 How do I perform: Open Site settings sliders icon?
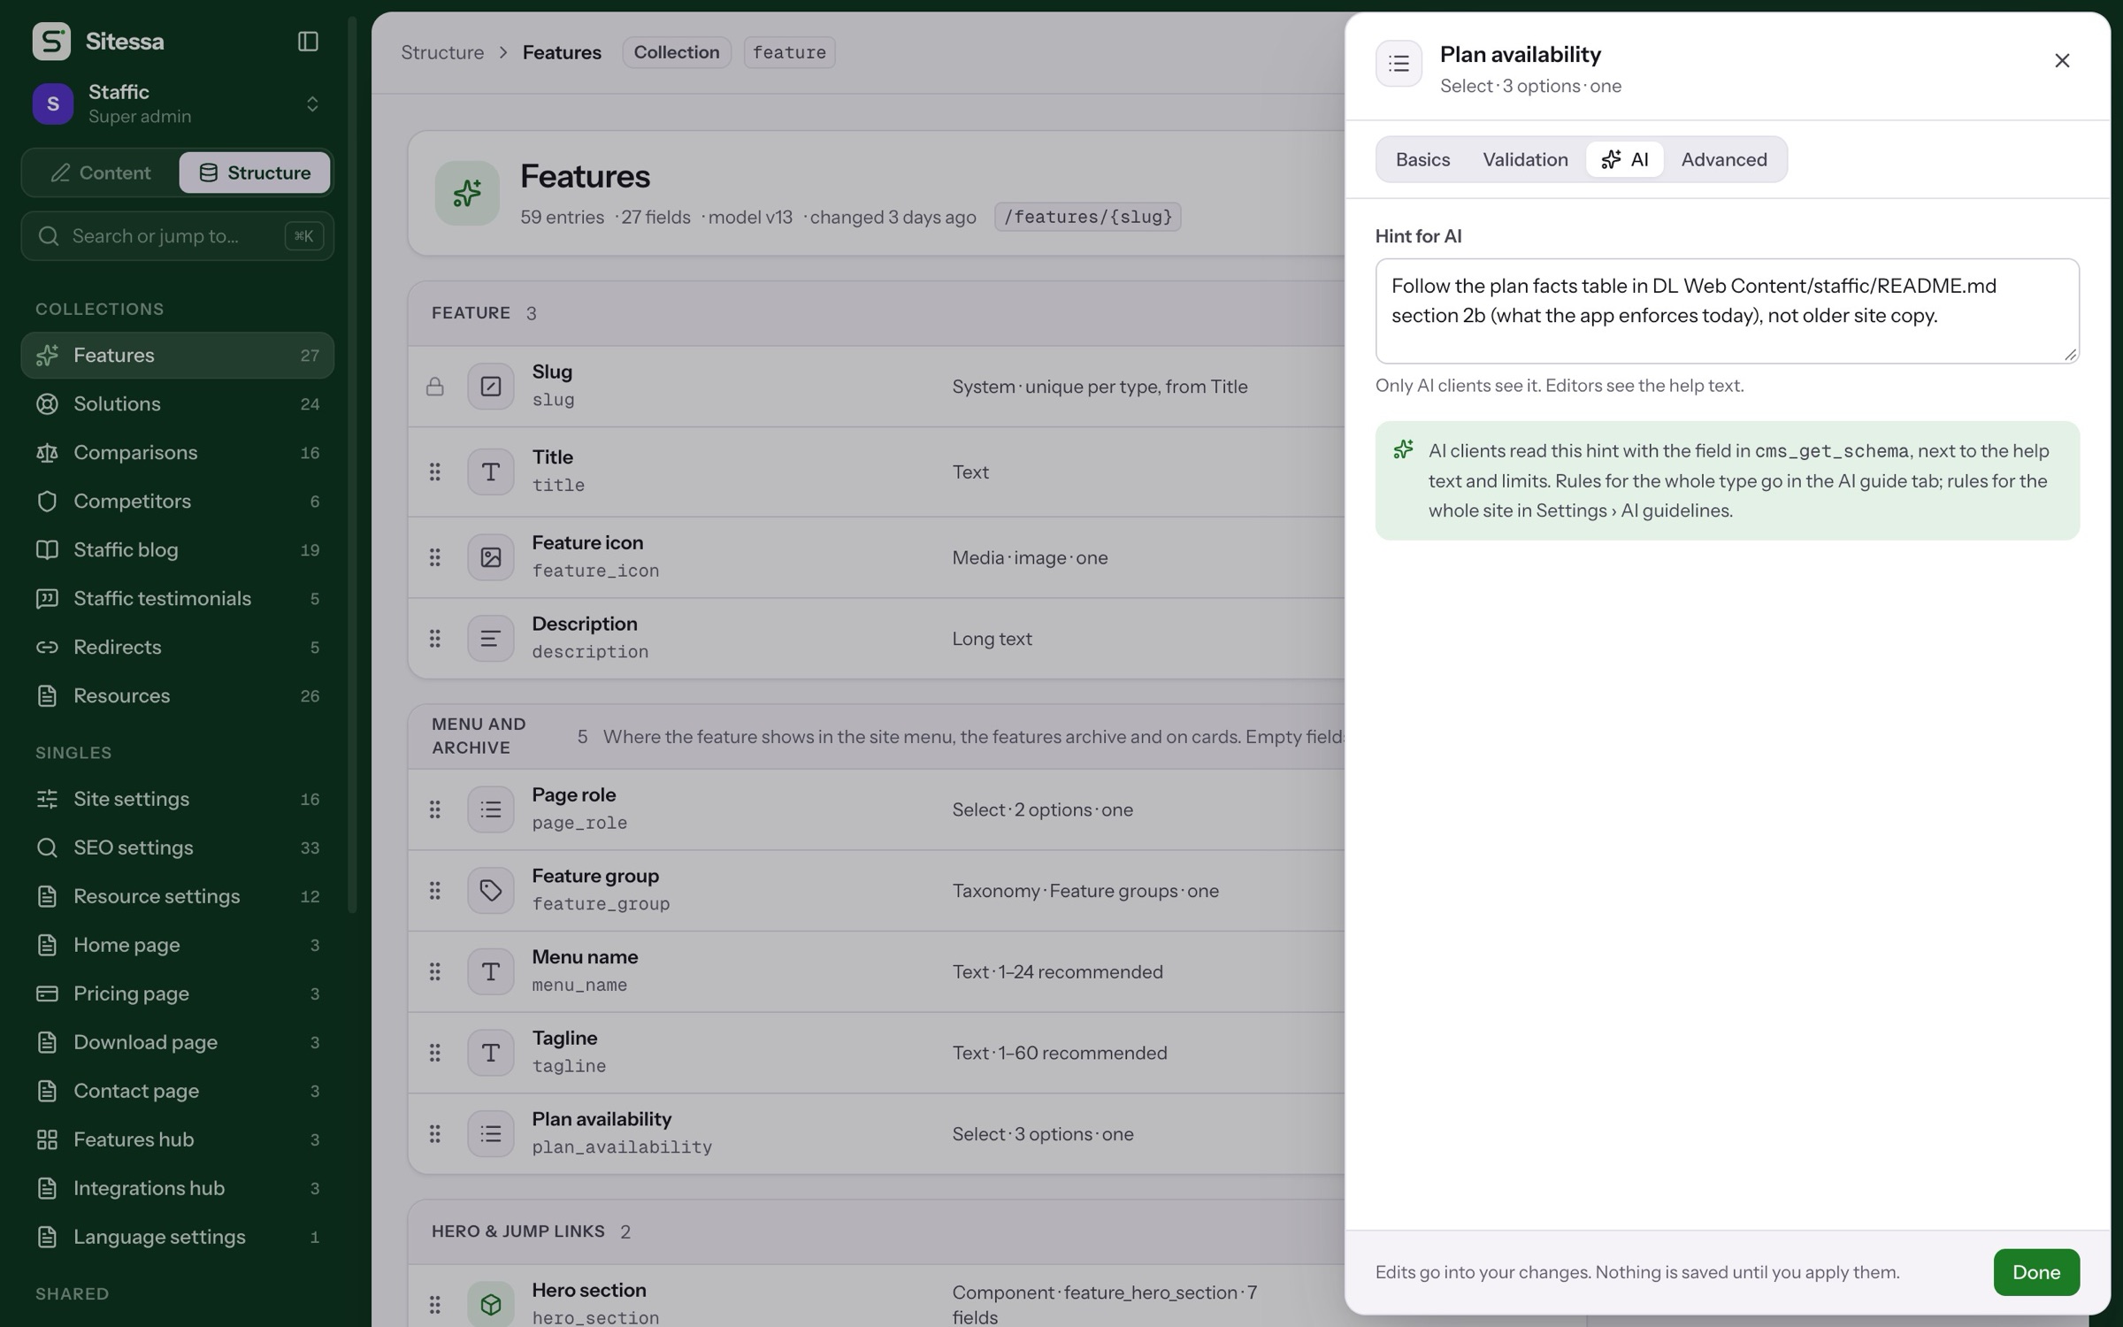pos(47,799)
